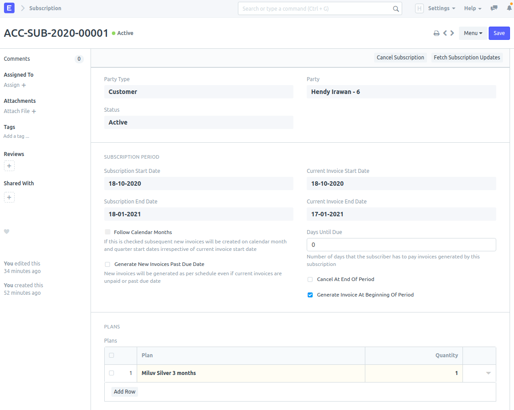This screenshot has height=410, width=514.
Task: Click the Subscription Period section heading
Action: [132, 157]
